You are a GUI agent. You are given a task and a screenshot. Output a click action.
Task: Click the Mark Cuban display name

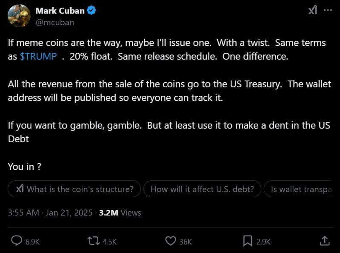click(x=60, y=11)
